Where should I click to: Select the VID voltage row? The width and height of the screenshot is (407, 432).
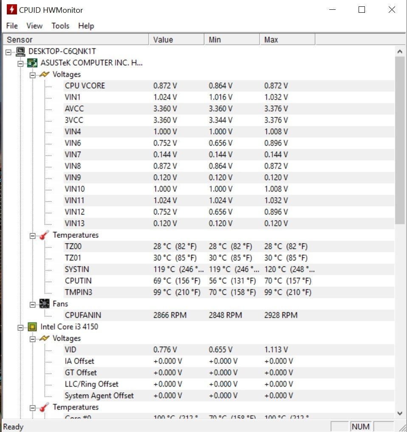pyautogui.click(x=229, y=350)
